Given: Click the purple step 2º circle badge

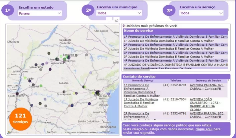Looking at the screenshot, I should [x=88, y=10].
